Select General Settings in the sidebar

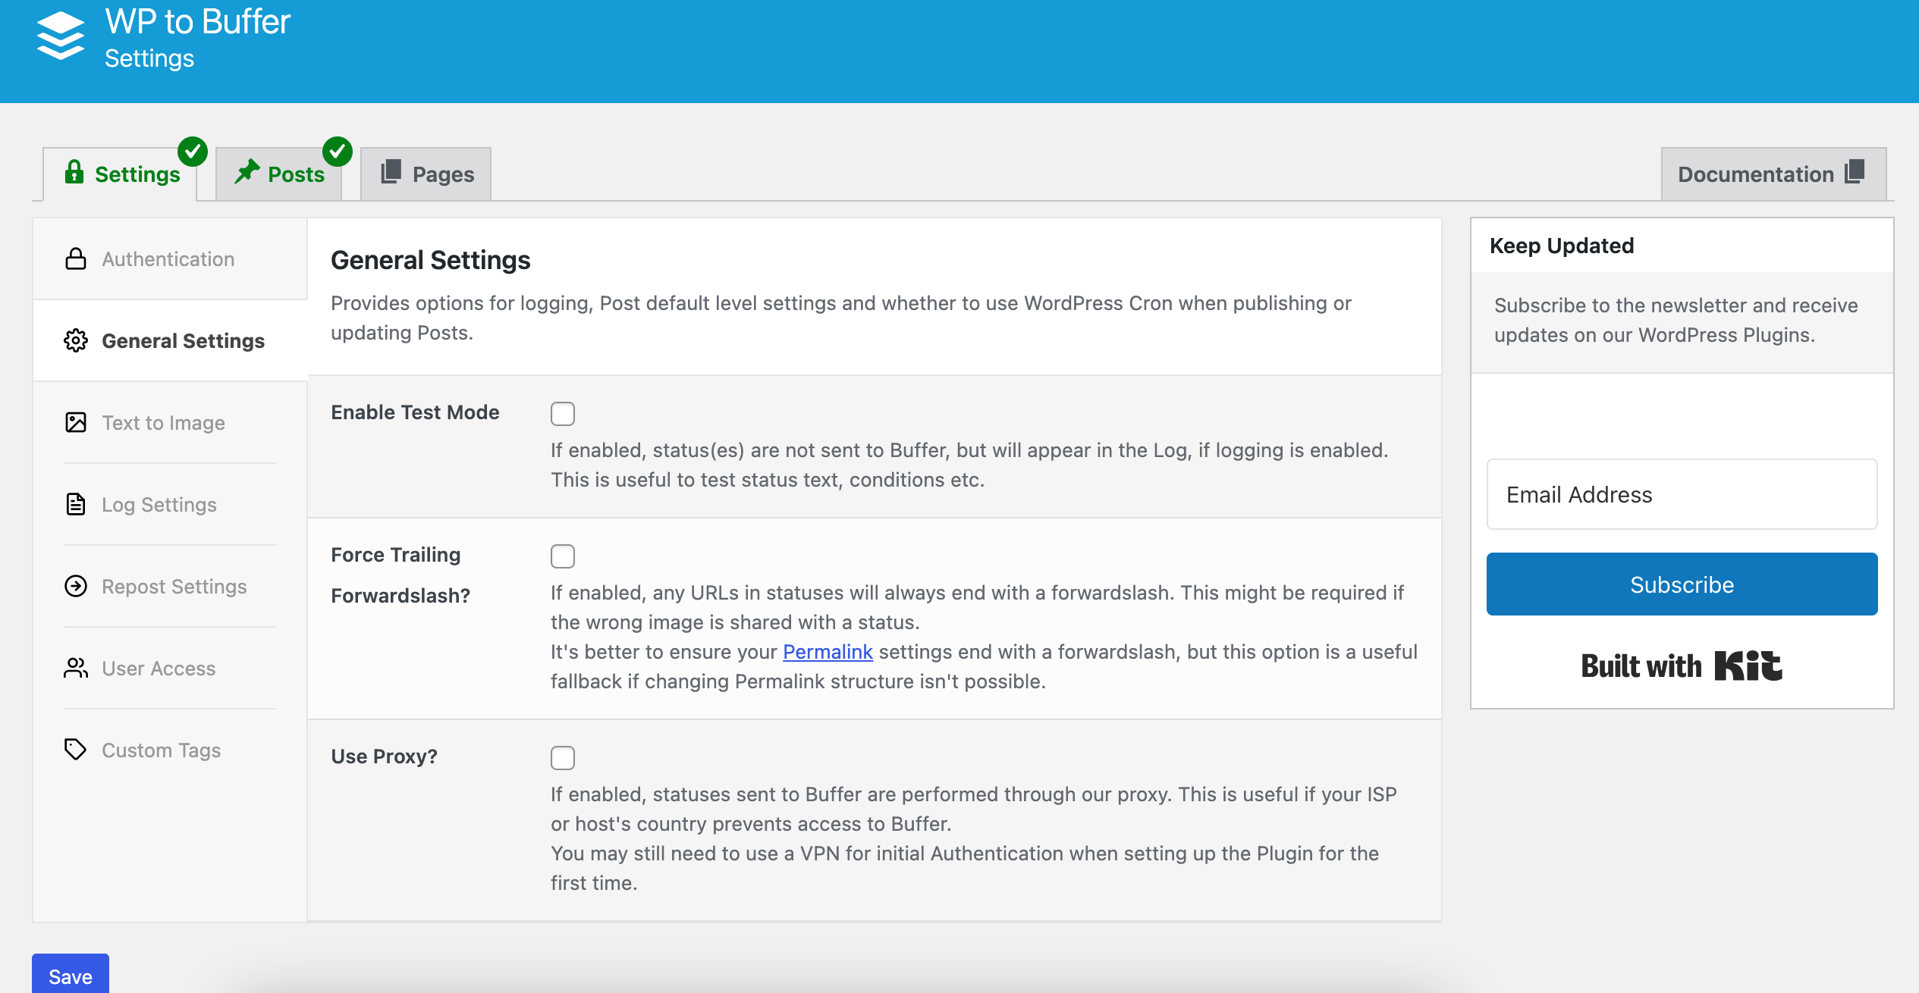[x=170, y=341]
